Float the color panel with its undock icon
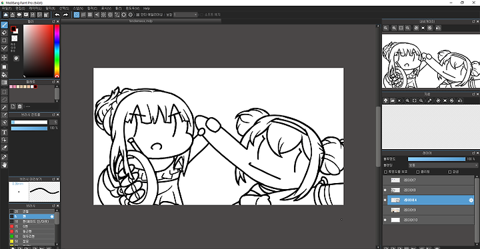480x249 pixels. tap(53, 21)
